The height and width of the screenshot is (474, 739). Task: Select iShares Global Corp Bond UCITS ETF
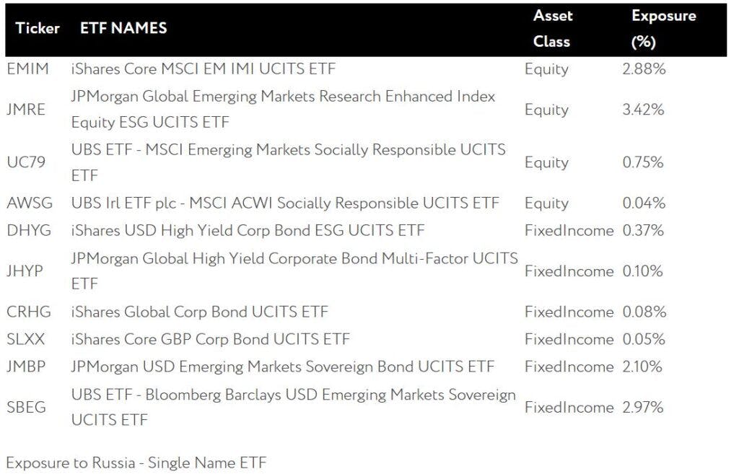[199, 312]
